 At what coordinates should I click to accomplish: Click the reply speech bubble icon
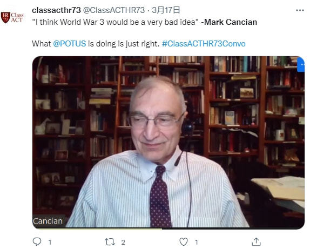(x=37, y=241)
